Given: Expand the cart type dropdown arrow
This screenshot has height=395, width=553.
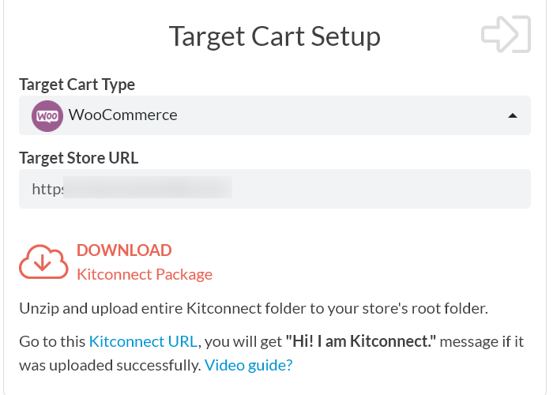Looking at the screenshot, I should 513,115.
